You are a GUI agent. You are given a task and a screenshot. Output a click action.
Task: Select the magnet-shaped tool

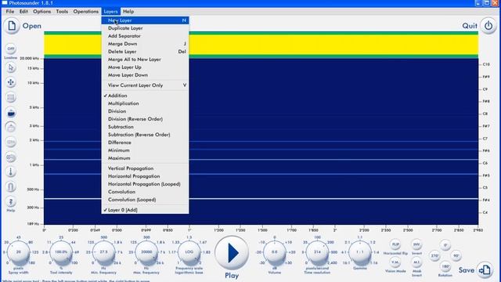click(11, 186)
